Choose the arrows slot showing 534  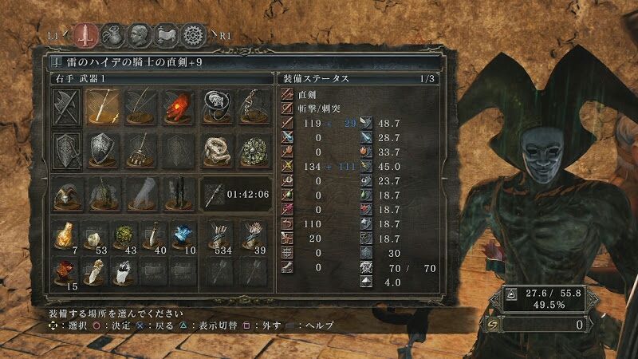click(220, 238)
